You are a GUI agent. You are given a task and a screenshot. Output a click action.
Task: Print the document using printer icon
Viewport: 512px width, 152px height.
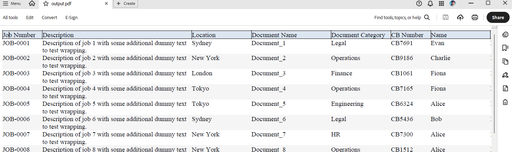click(x=475, y=17)
